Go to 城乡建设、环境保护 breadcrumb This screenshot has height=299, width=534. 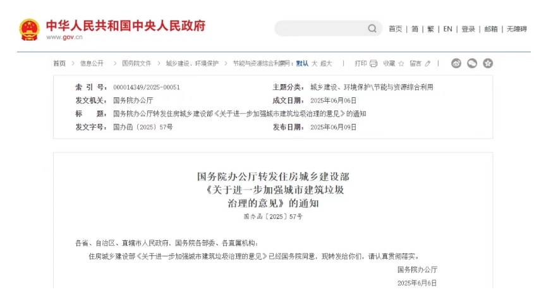click(x=192, y=63)
